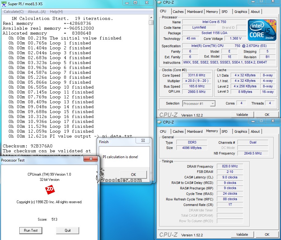This screenshot has height=240, width=281.
Task: Open the Processor #1 selection dropdown
Action: tap(213, 104)
